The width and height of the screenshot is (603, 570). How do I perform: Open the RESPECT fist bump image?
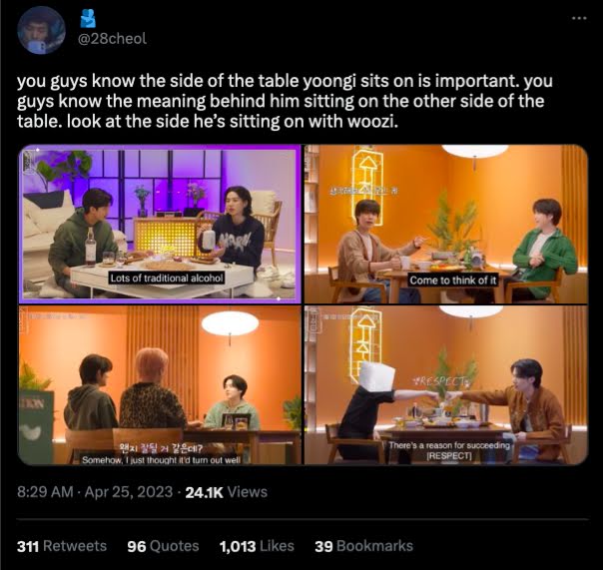coord(446,385)
